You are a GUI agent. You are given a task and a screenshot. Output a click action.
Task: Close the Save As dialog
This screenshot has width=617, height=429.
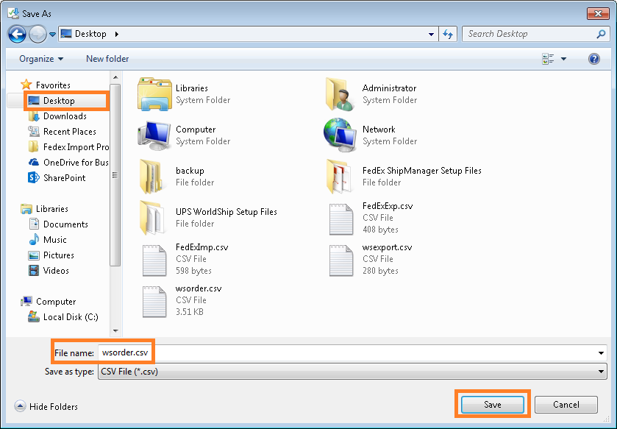(598, 13)
